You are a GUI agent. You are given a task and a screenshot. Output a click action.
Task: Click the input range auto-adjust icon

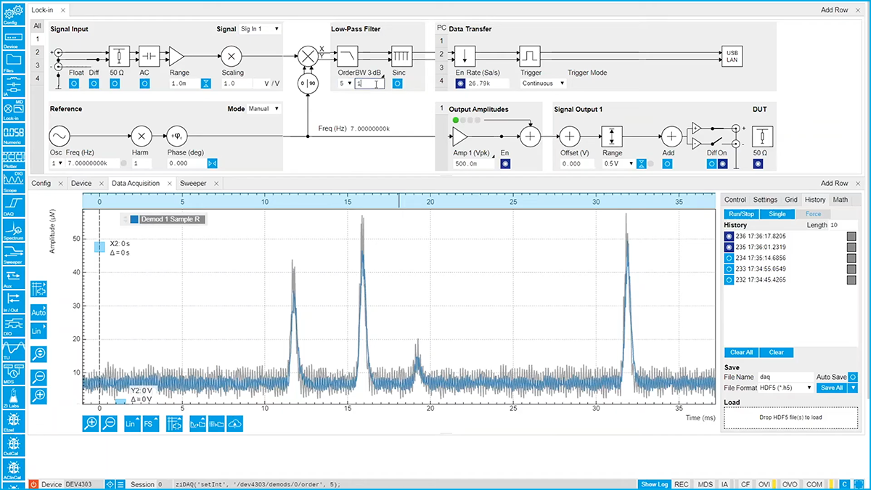[206, 83]
